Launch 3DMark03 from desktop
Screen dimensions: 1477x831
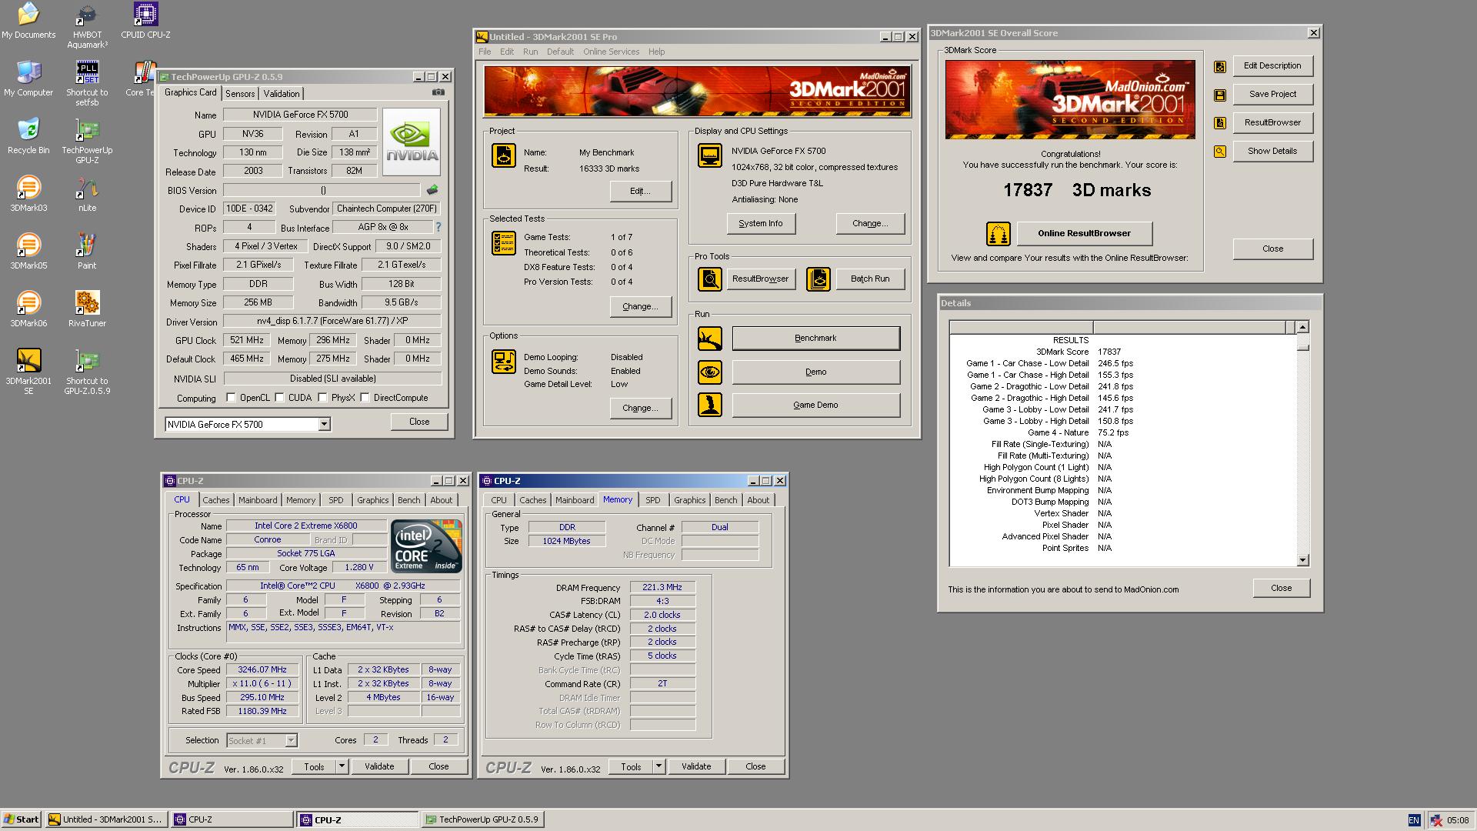click(x=28, y=194)
